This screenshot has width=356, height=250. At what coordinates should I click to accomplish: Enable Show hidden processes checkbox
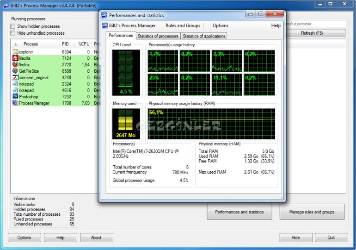point(13,26)
